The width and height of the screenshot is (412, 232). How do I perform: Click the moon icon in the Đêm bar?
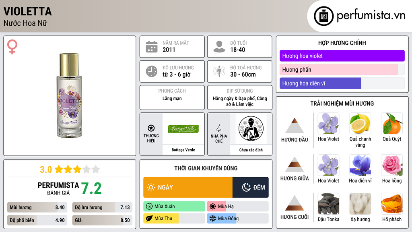pos(246,187)
